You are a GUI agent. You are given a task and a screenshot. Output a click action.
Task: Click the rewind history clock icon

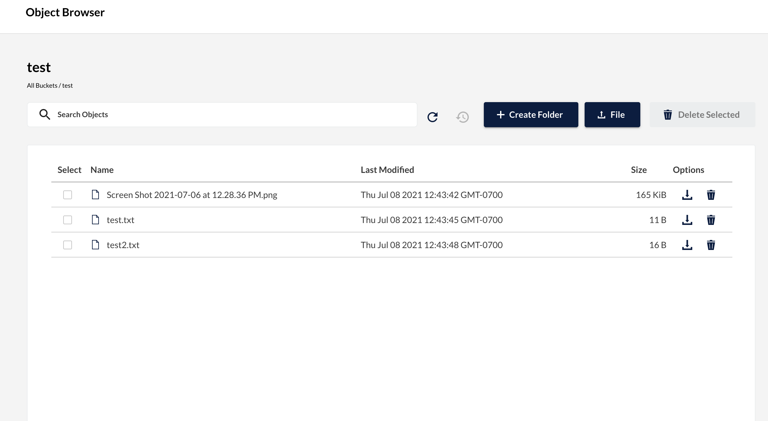click(463, 117)
